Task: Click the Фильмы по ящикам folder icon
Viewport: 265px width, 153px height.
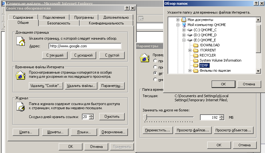Action: (196, 70)
